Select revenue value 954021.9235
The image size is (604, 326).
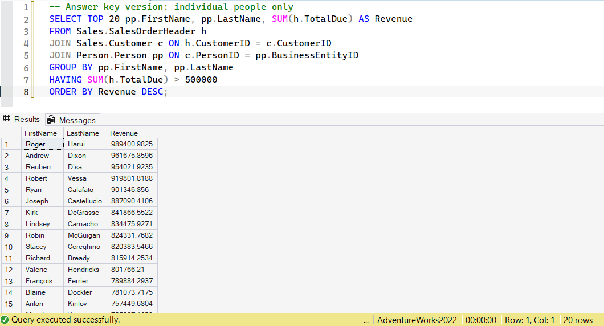pos(132,167)
